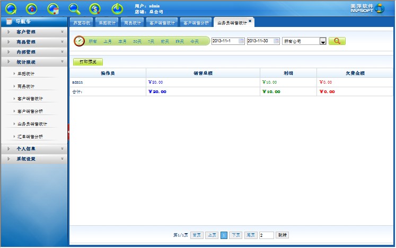The image size is (396, 248).
Task: Click the 跳转 page jump button
Action: tap(283, 235)
